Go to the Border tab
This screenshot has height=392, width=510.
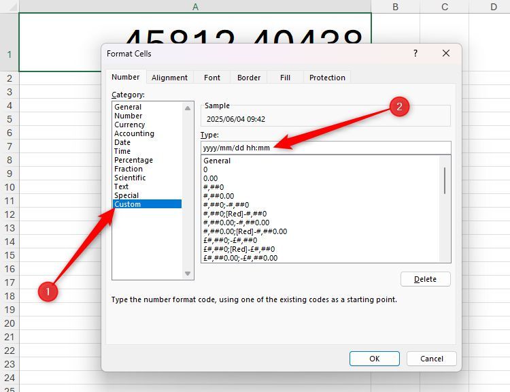[249, 78]
